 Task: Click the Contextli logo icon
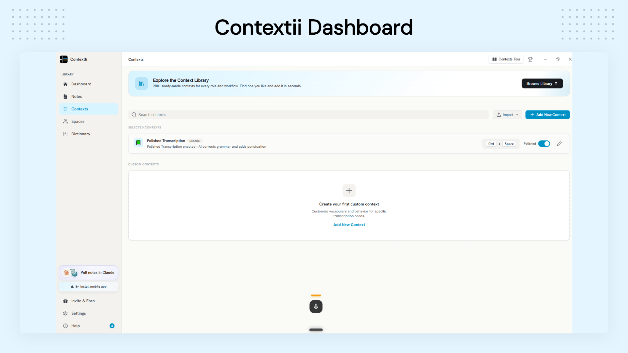pyautogui.click(x=64, y=59)
